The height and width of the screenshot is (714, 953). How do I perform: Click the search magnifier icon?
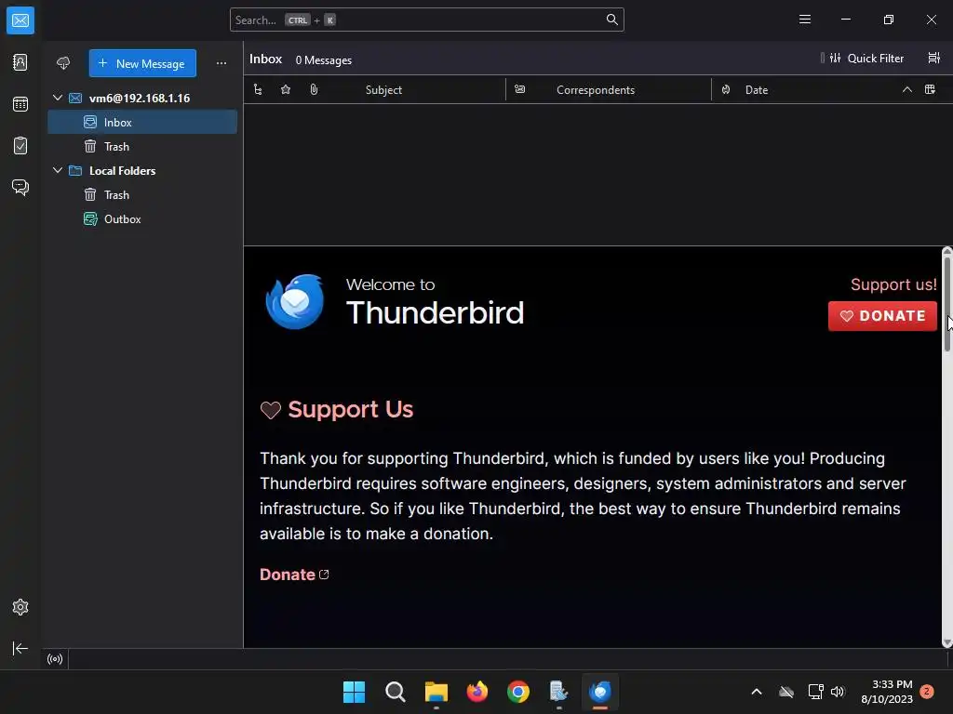(x=612, y=20)
